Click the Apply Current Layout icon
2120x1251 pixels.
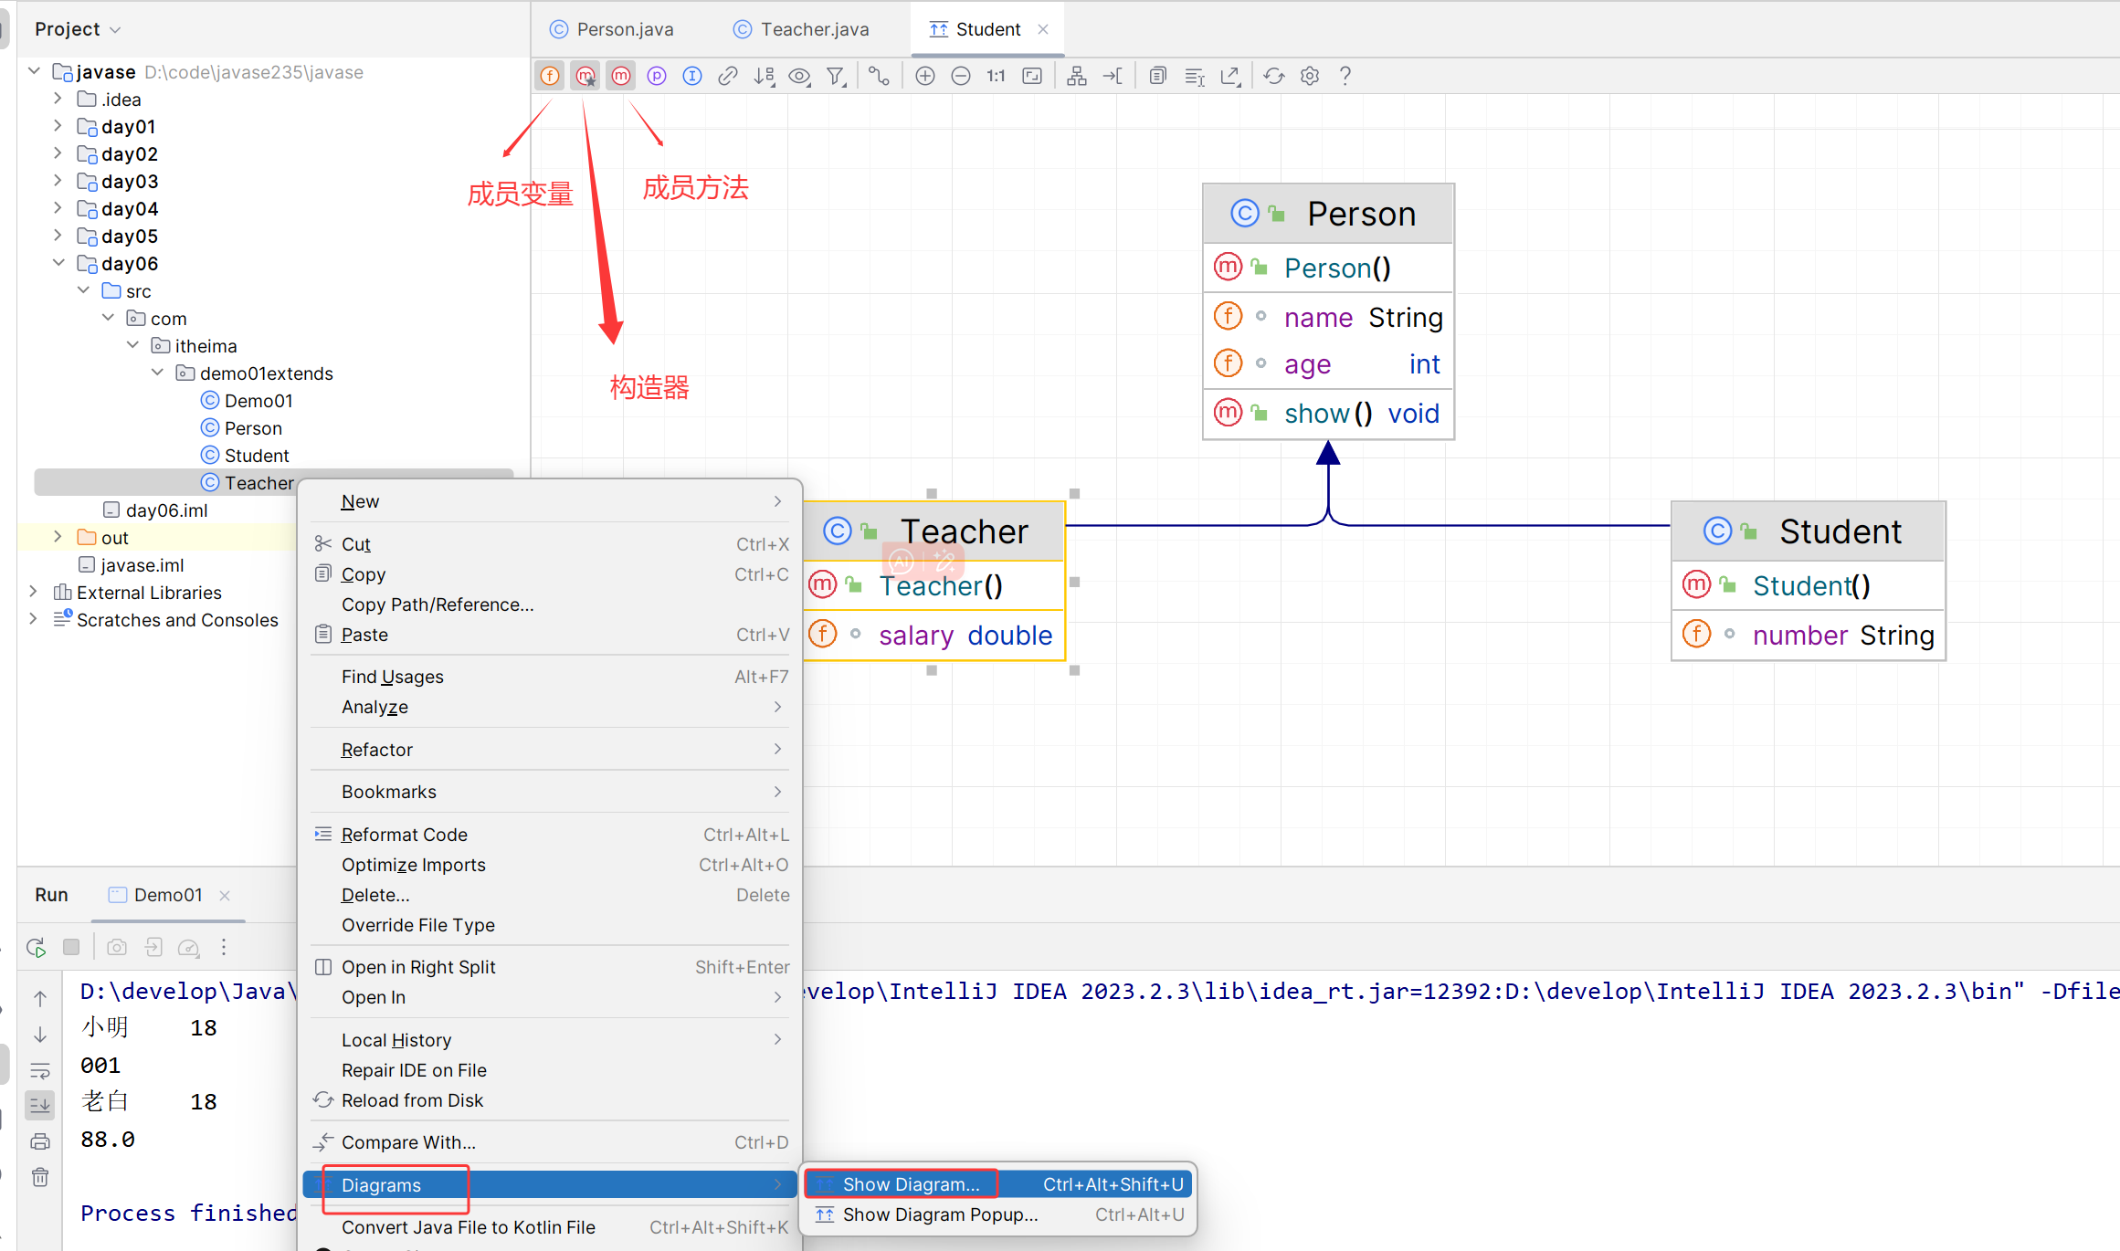pyautogui.click(x=1077, y=76)
